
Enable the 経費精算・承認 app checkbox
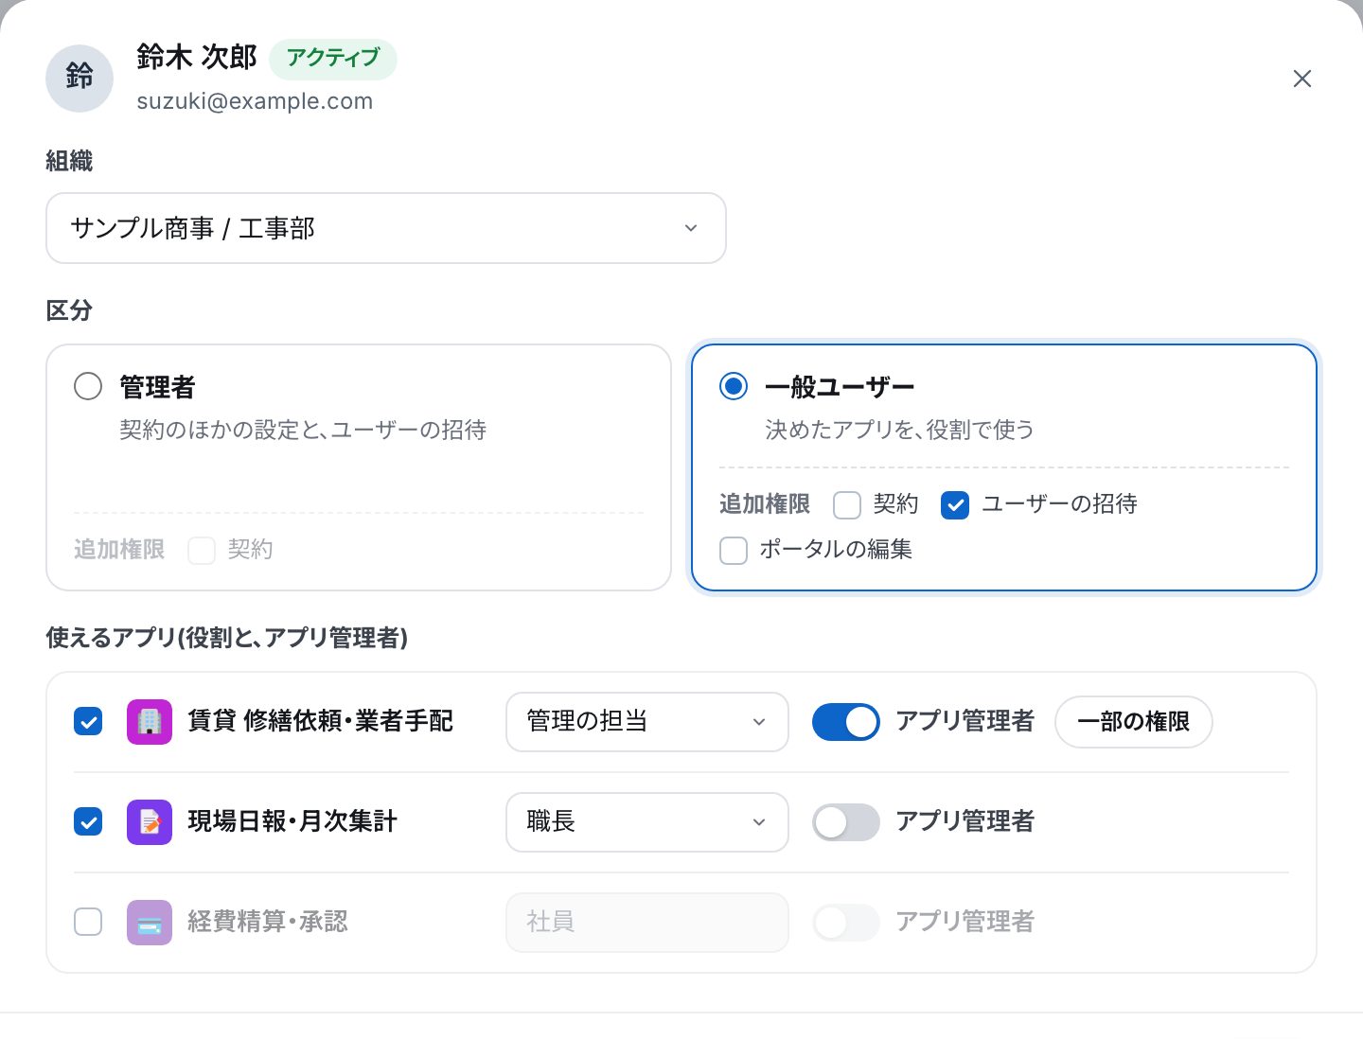click(x=88, y=923)
